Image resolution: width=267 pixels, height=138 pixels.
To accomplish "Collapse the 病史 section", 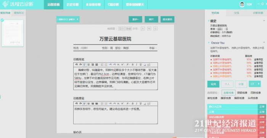I will click(264, 21).
